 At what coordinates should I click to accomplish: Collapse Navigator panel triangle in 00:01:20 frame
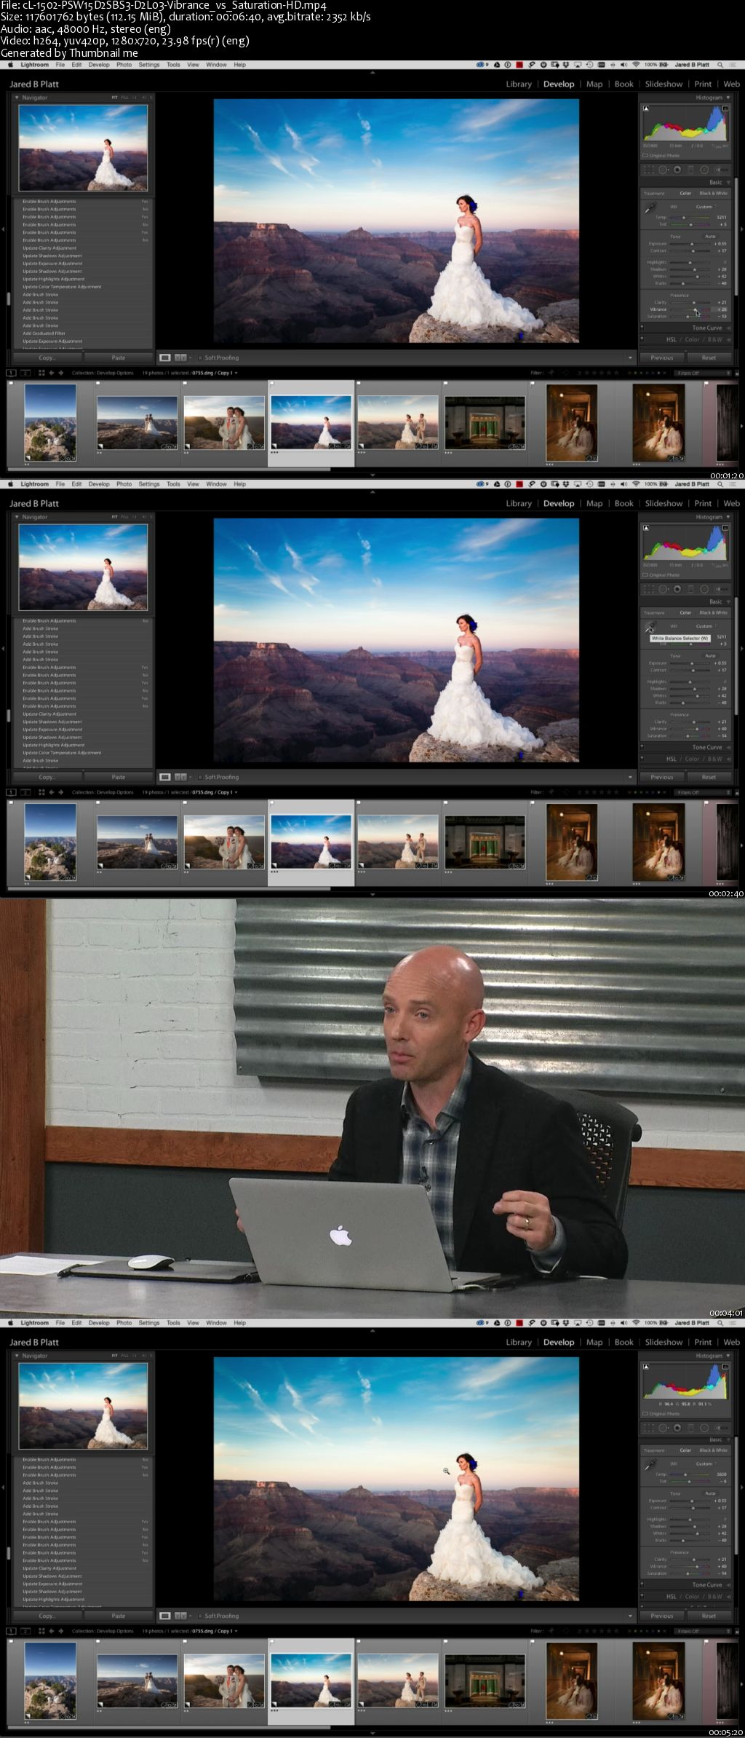coord(17,98)
